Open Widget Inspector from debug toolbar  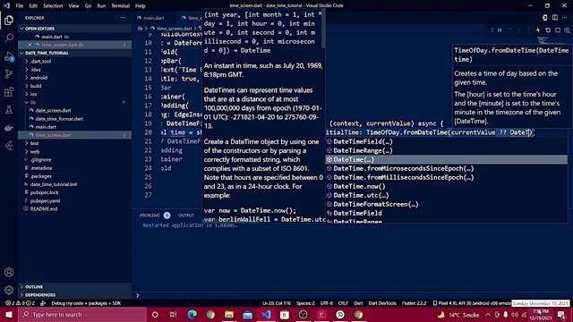coord(567,30)
